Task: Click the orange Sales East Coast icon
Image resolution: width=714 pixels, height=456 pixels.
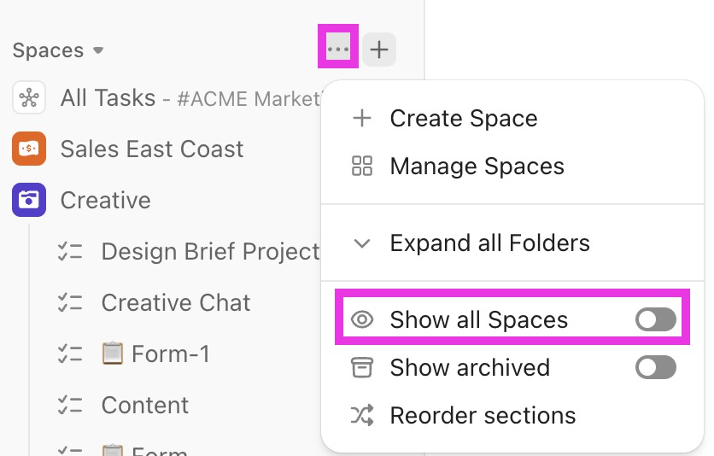Action: pos(29,149)
